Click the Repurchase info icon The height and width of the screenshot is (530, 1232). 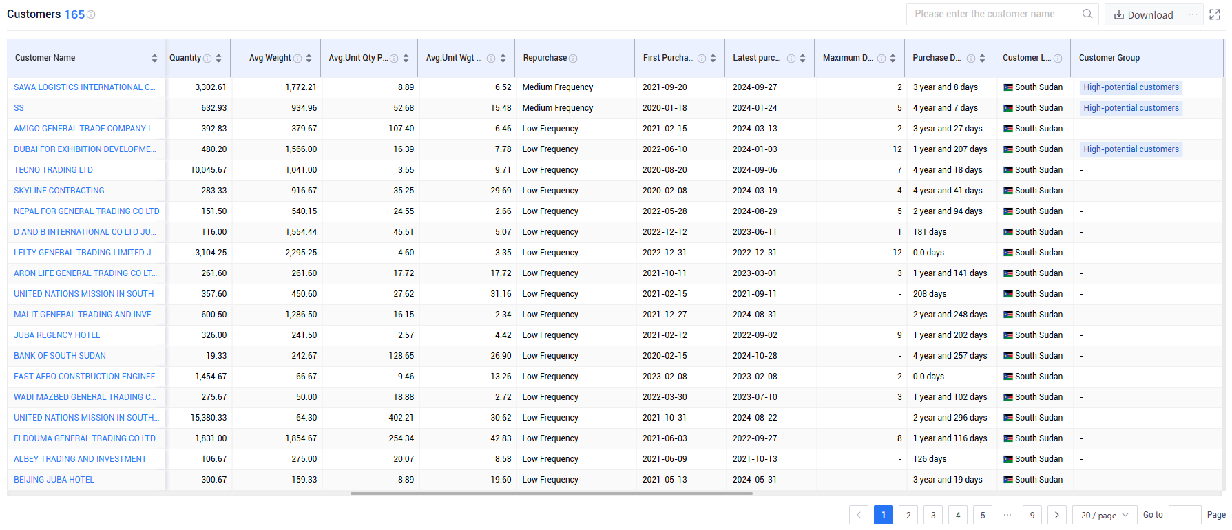573,59
